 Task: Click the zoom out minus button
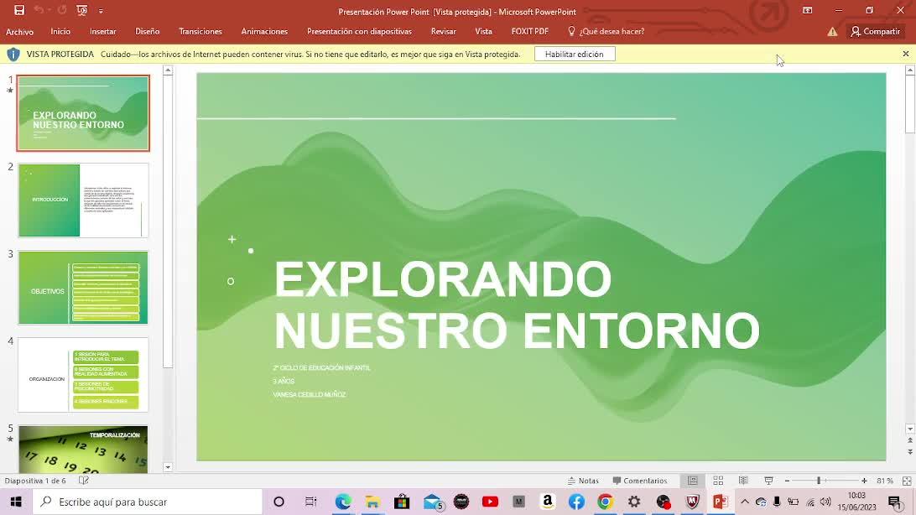787,481
